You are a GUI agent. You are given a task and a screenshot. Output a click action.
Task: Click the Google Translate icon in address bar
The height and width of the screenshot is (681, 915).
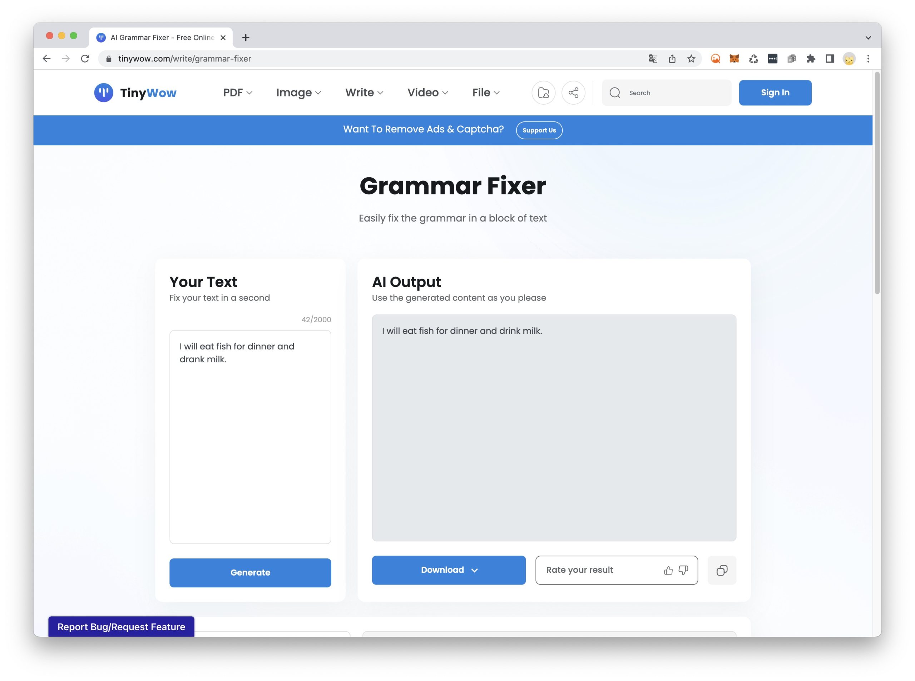pos(652,59)
